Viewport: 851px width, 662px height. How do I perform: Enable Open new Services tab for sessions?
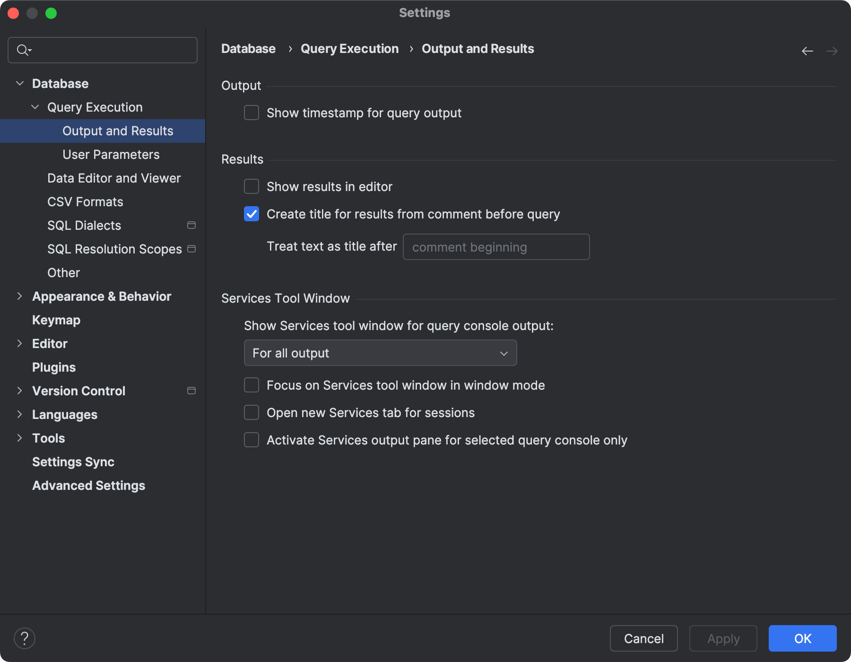pyautogui.click(x=252, y=413)
